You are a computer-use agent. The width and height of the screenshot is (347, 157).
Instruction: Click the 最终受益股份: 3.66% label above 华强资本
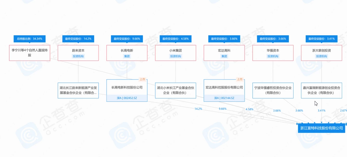point(273,39)
